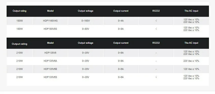215x94 pixels.
Task: Click RS232 checkmark for HDP180V8S
Action: click(156, 29)
